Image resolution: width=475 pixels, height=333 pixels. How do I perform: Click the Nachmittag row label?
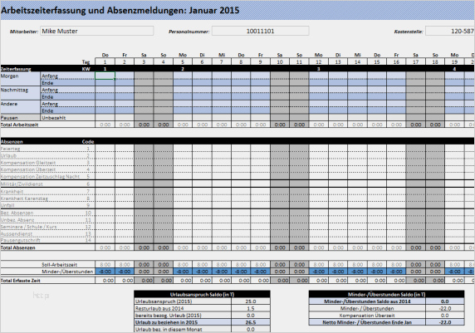[14, 90]
